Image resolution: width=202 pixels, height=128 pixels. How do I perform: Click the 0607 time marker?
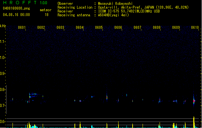pos(137,28)
